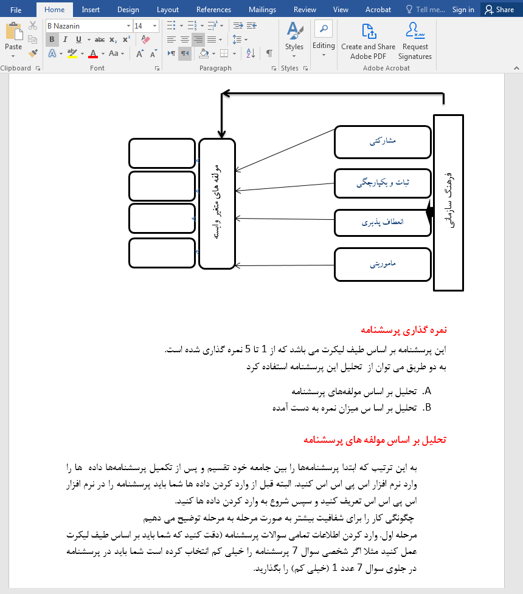This screenshot has width=523, height=594.
Task: Open the Sort icon in Paragraph group
Action: 250,53
